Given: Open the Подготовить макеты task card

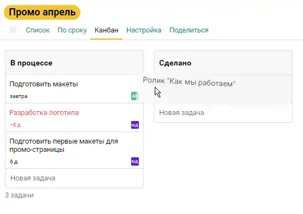Looking at the screenshot, I should pyautogui.click(x=74, y=89).
